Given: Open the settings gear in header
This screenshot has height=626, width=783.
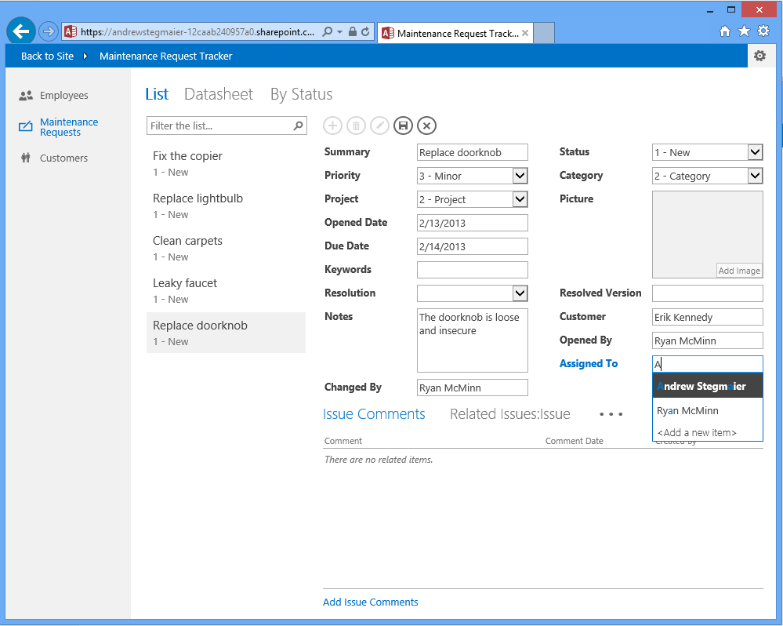Looking at the screenshot, I should 759,56.
